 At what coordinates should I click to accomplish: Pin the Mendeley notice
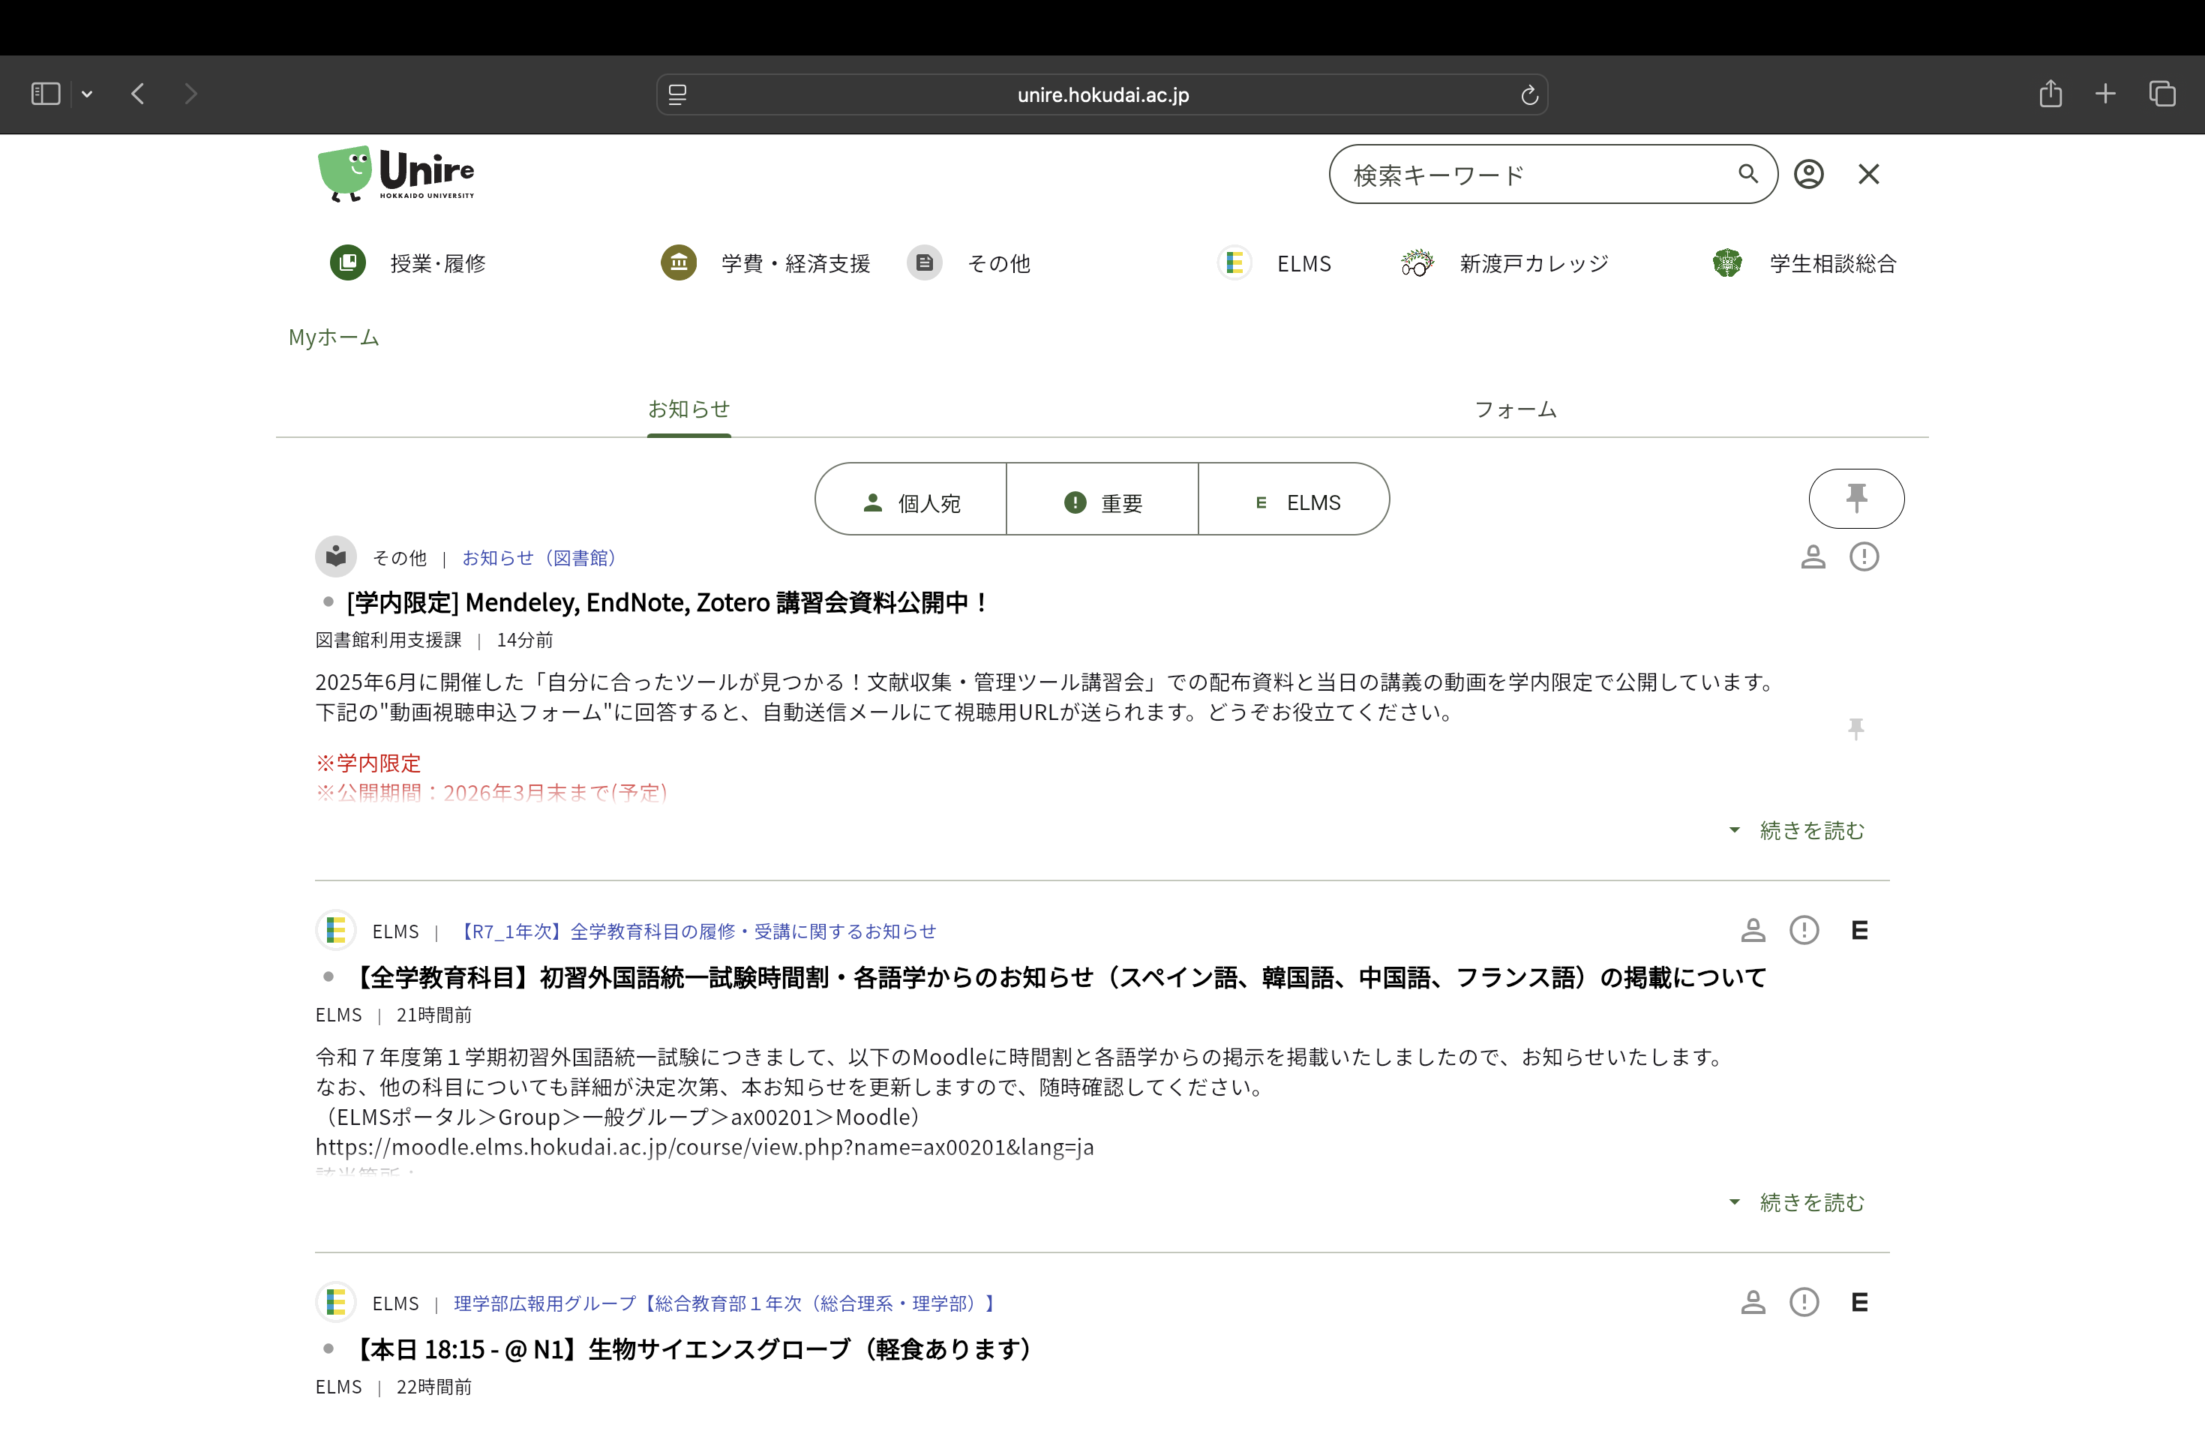[x=1855, y=729]
